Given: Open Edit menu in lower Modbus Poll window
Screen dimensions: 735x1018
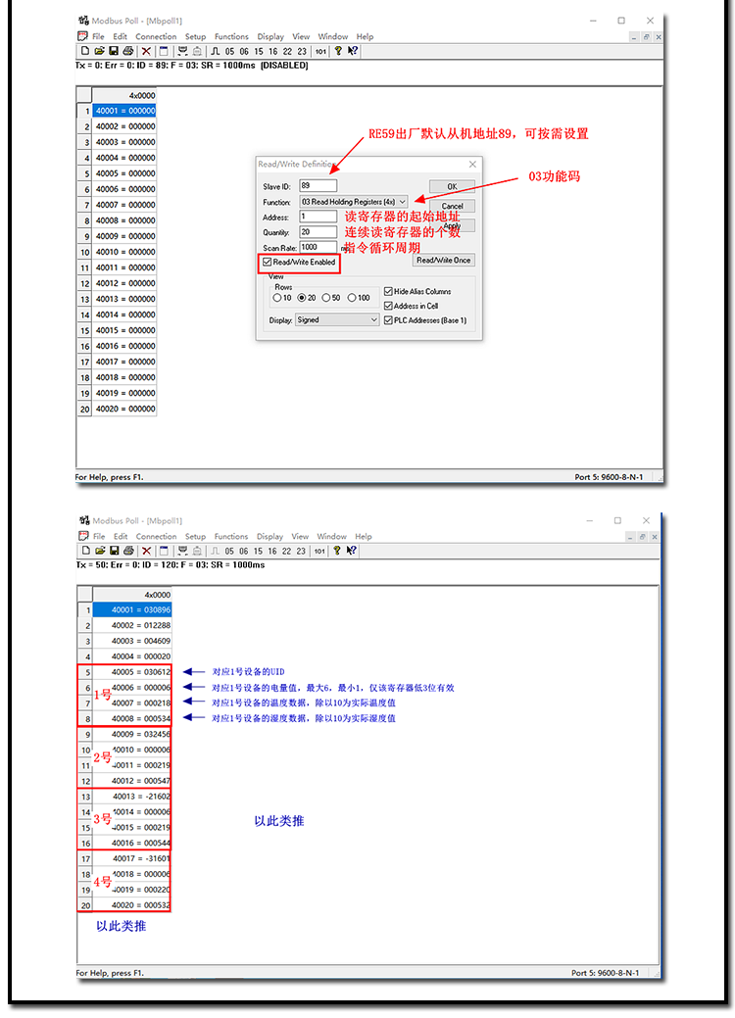Looking at the screenshot, I should coord(121,536).
